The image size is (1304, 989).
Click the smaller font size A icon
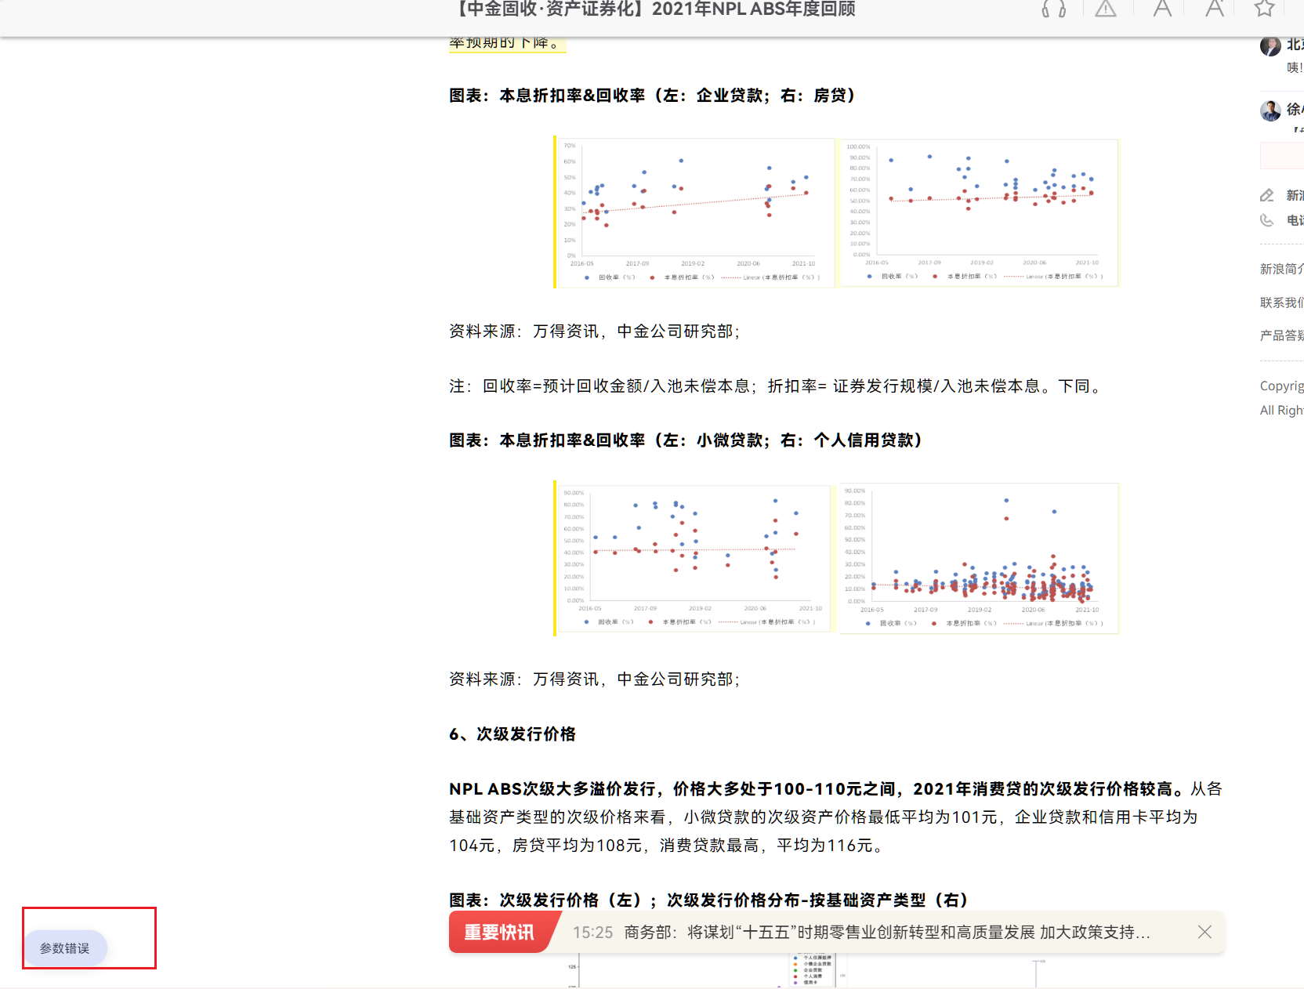click(x=1162, y=9)
